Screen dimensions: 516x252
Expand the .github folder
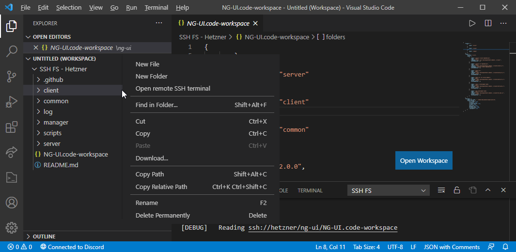click(53, 79)
